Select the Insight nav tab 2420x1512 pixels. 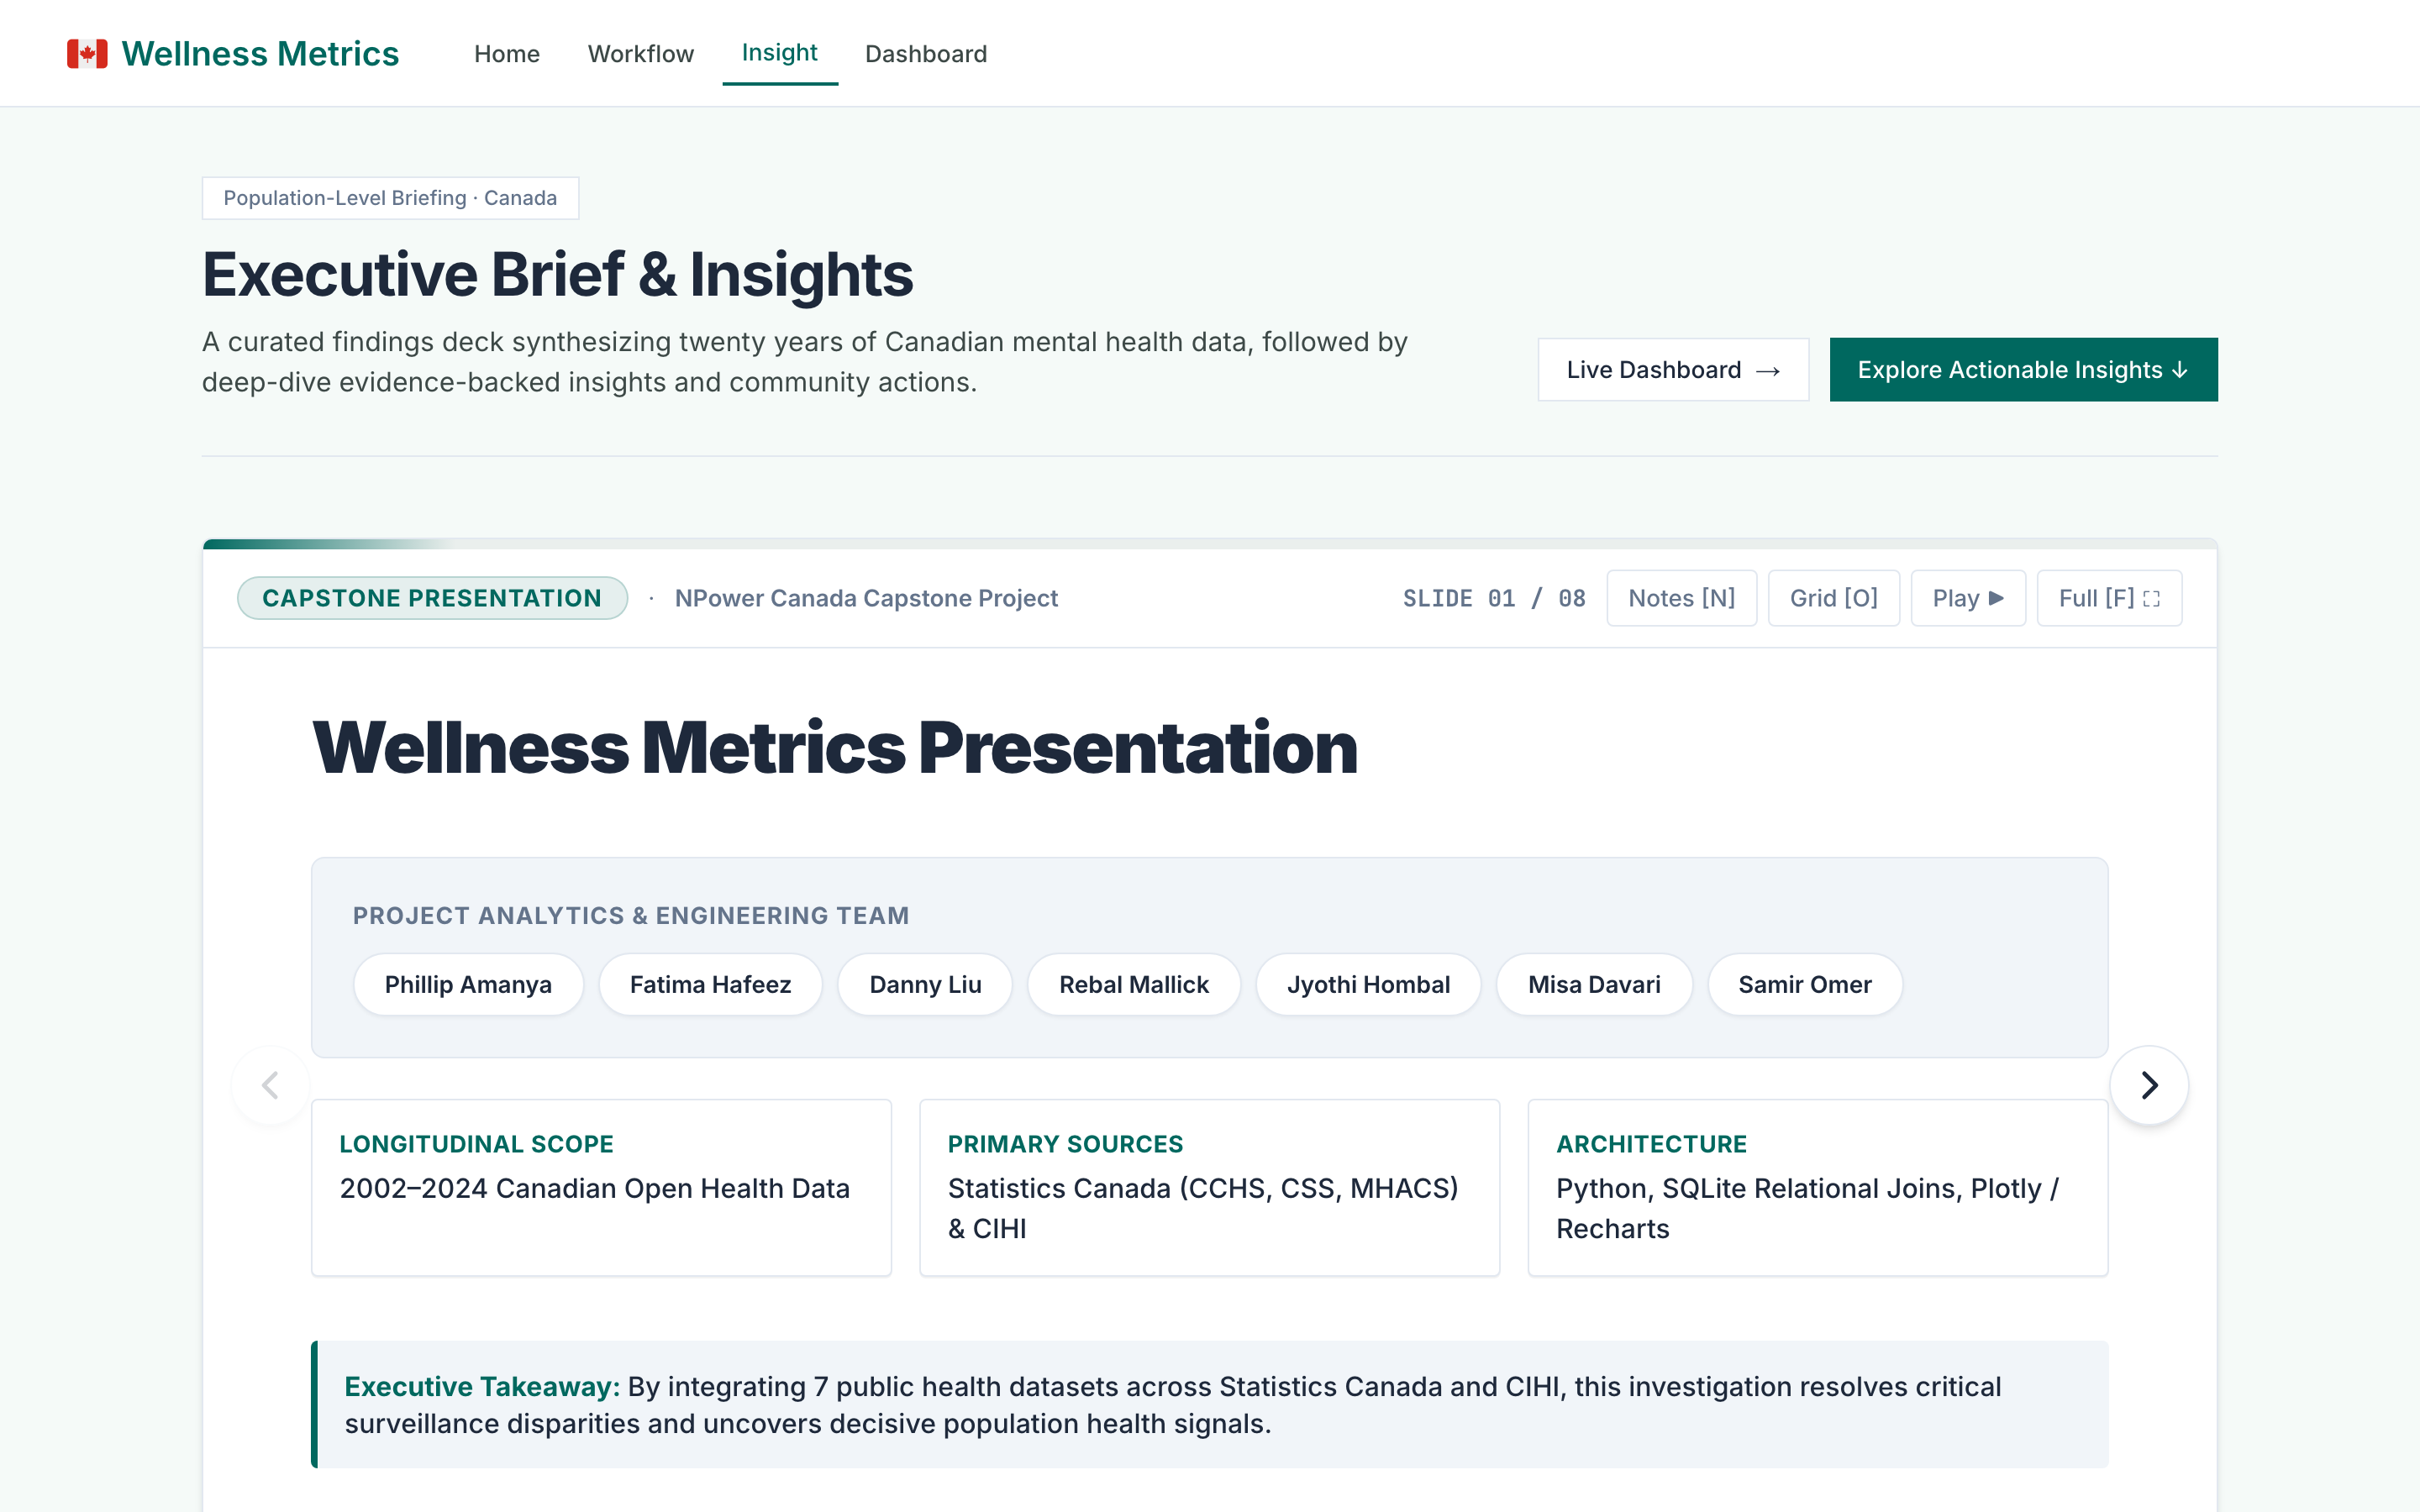[x=780, y=53]
